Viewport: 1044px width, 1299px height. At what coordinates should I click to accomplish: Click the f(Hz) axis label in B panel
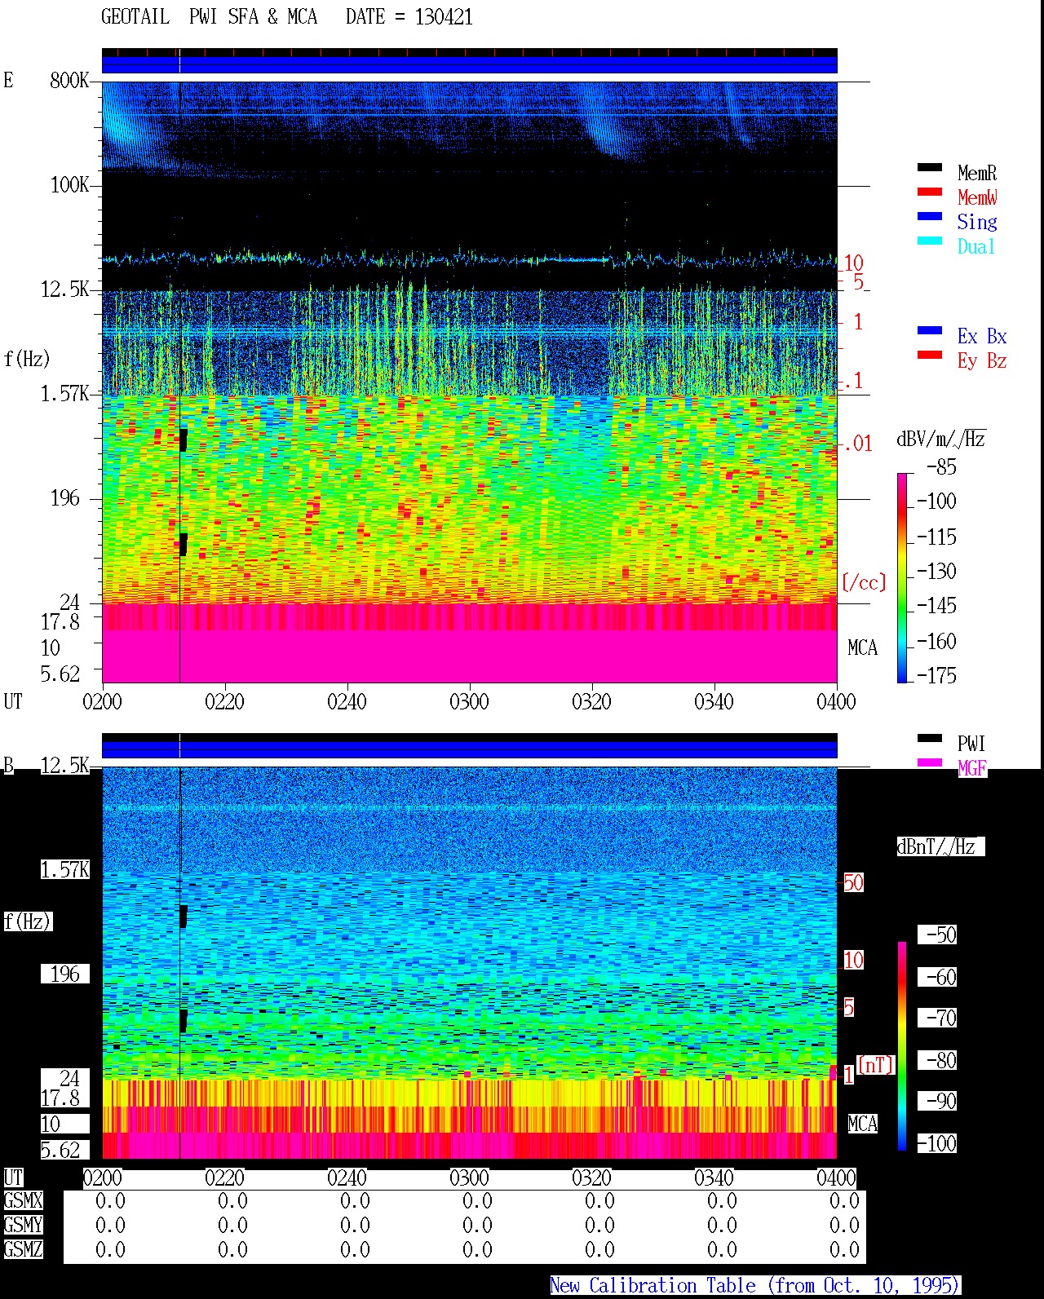coord(27,921)
